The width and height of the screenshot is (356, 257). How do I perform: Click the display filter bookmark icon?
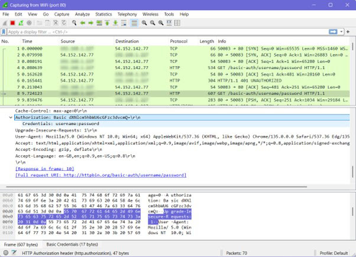(4, 32)
